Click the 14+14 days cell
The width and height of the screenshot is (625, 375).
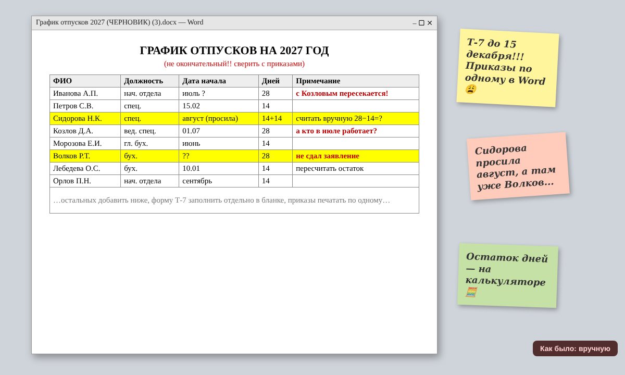[276, 119]
